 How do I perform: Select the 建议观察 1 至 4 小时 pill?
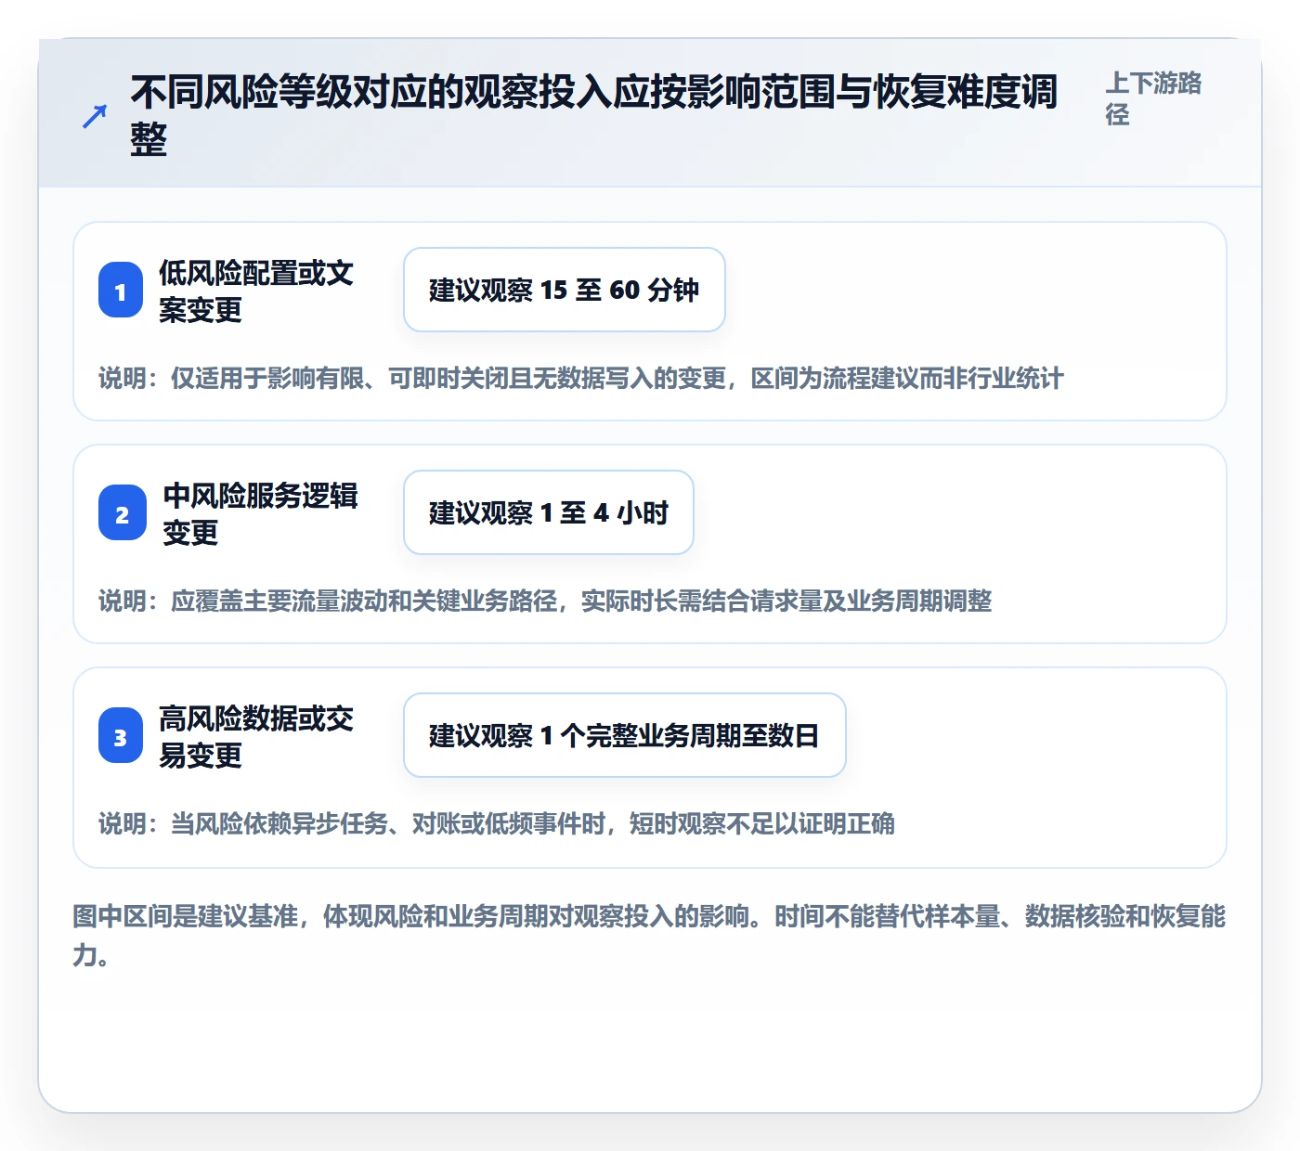[549, 512]
